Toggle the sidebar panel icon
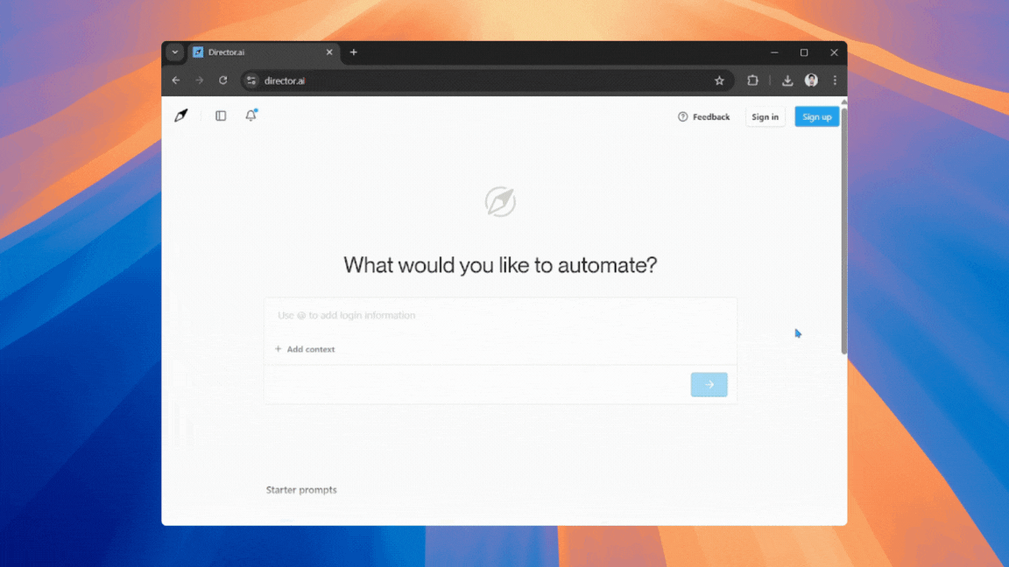1009x567 pixels. [x=220, y=115]
